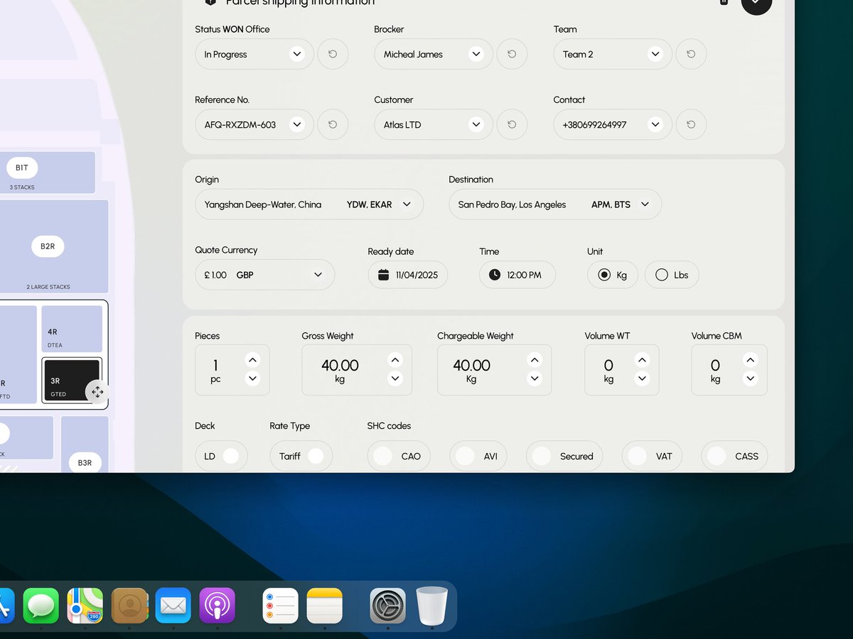Screen dimensions: 853x639
Task: Reset the Team field
Action: coord(691,54)
